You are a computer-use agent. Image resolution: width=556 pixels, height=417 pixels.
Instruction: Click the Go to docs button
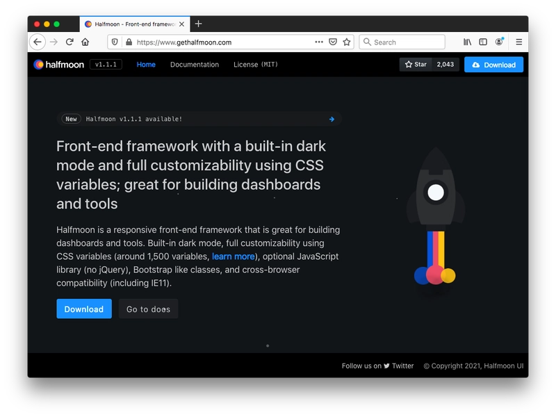[148, 309]
